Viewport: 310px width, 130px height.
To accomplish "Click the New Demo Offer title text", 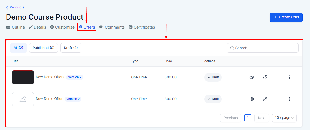I will pyautogui.click(x=49, y=99).
